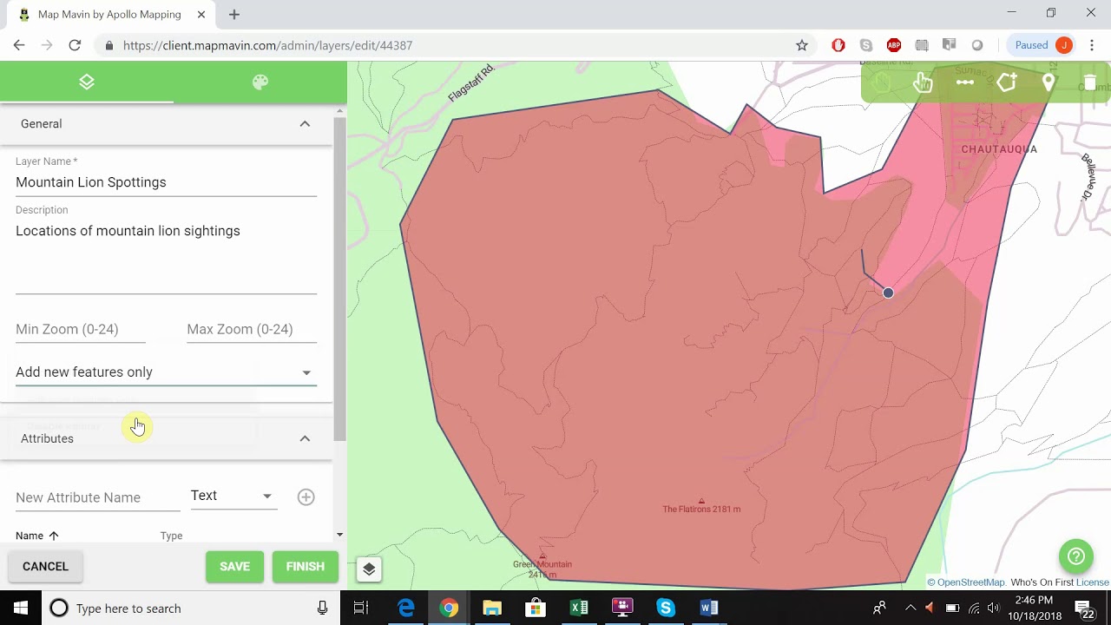Focus the New Attribute Name field
1111x625 pixels.
tap(97, 497)
